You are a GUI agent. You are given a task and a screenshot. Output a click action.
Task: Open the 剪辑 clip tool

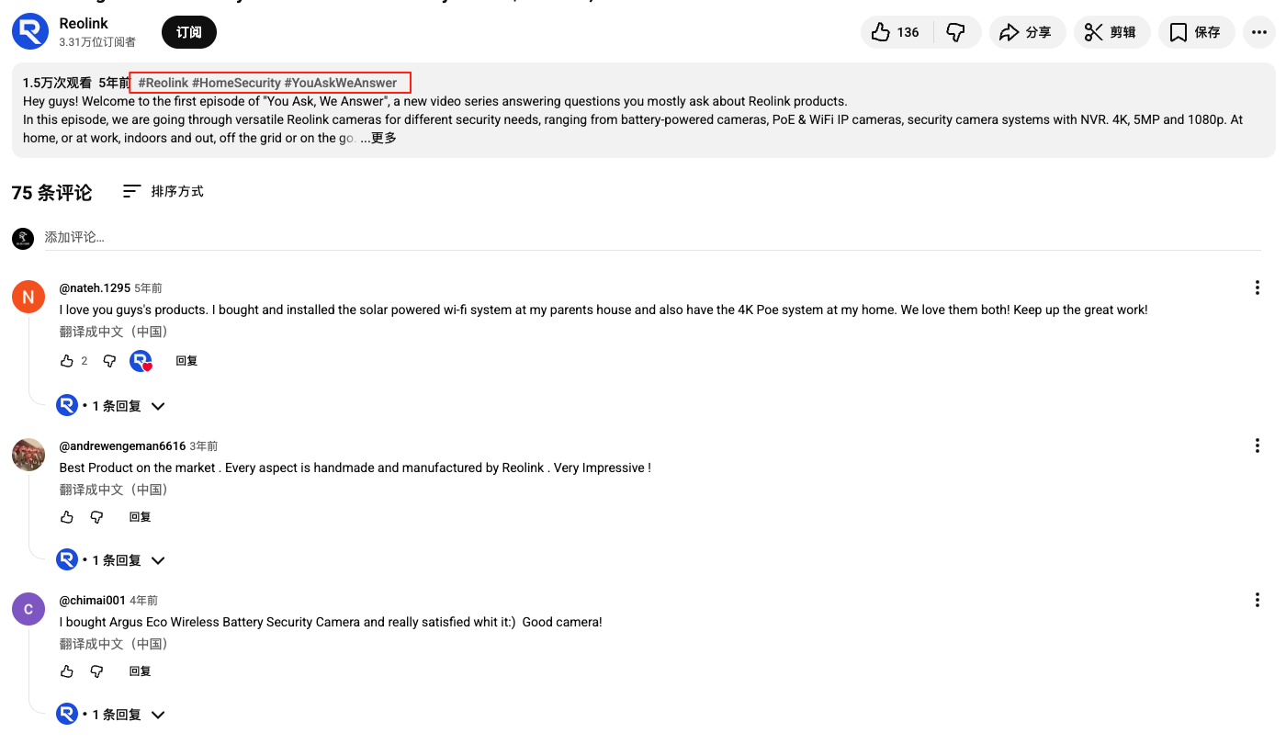tap(1111, 32)
